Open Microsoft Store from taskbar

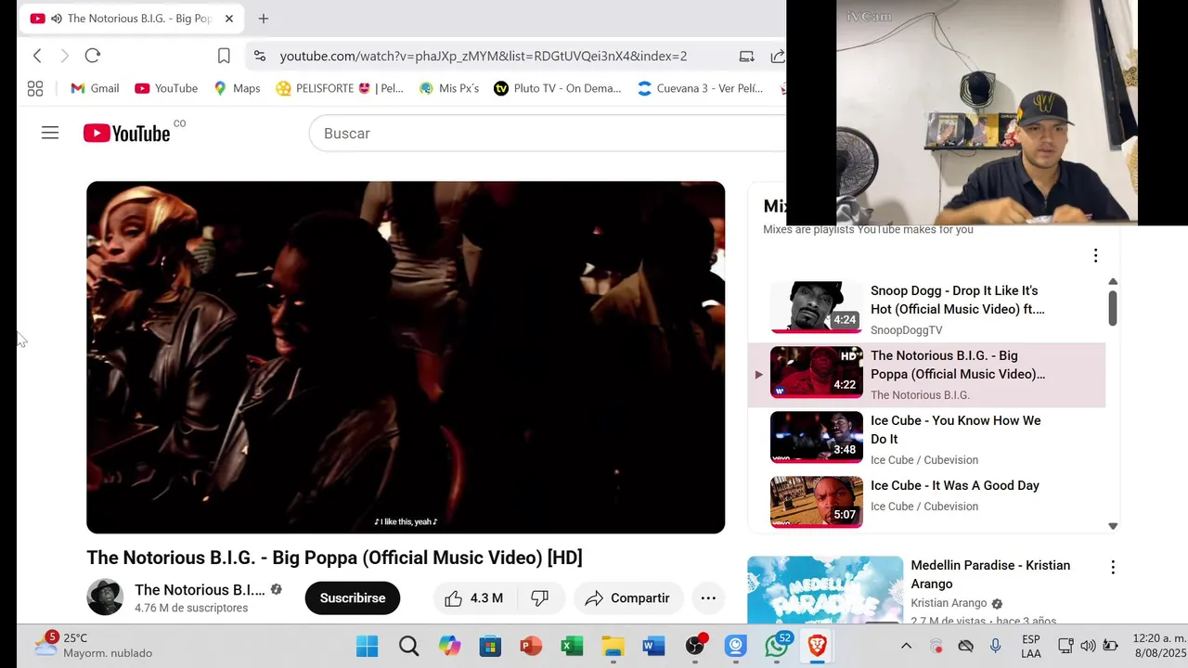[x=490, y=646]
